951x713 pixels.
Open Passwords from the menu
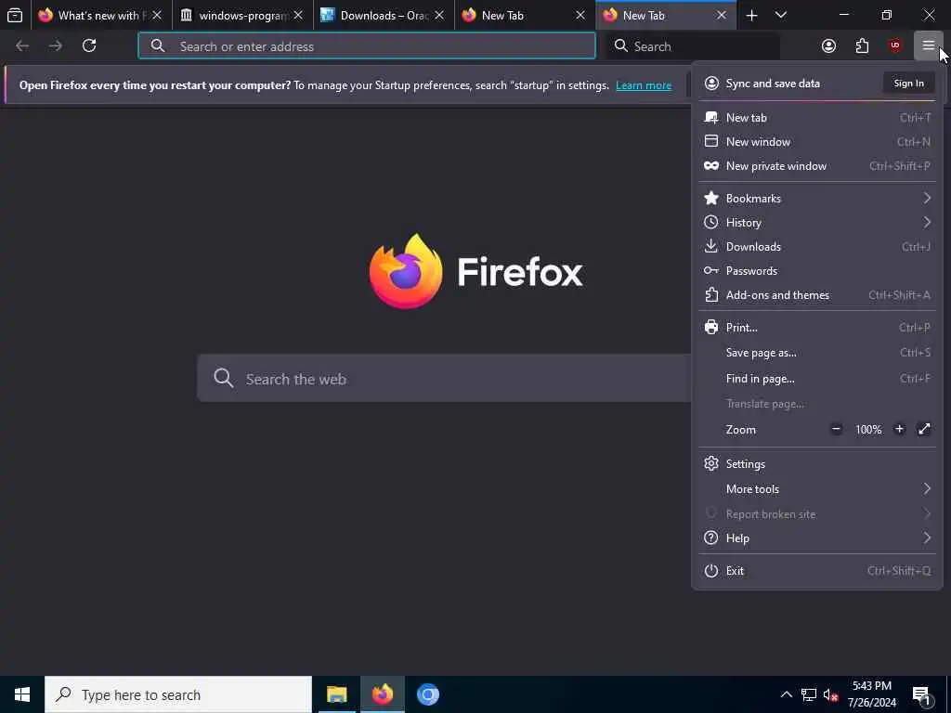[x=817, y=271]
